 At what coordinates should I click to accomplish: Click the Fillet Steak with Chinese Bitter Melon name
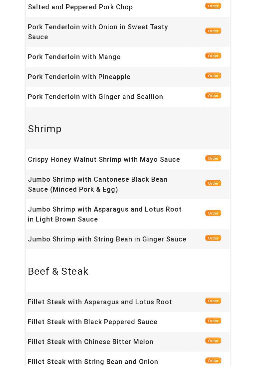click(x=91, y=342)
